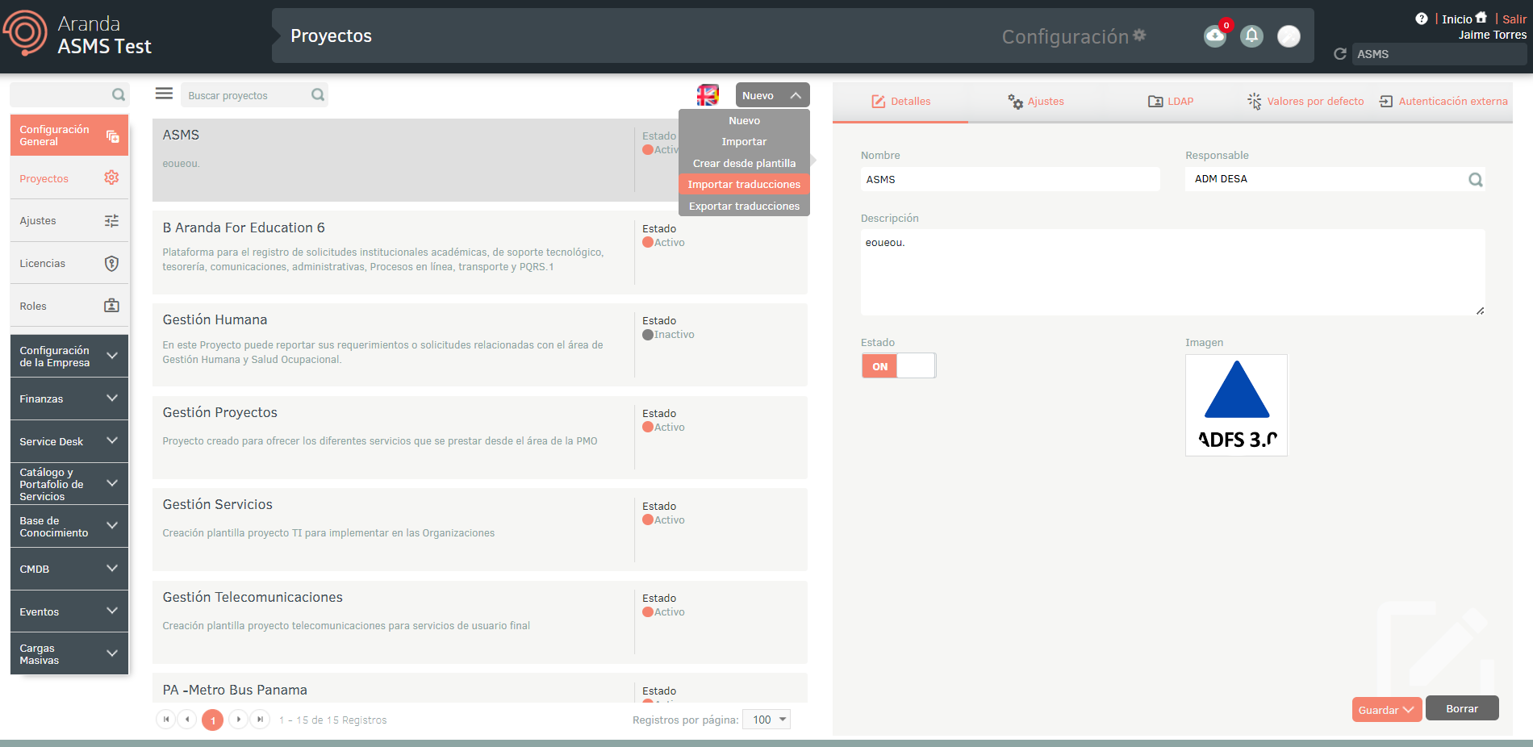
Task: Open the cloud download notifications icon
Action: pos(1214,36)
